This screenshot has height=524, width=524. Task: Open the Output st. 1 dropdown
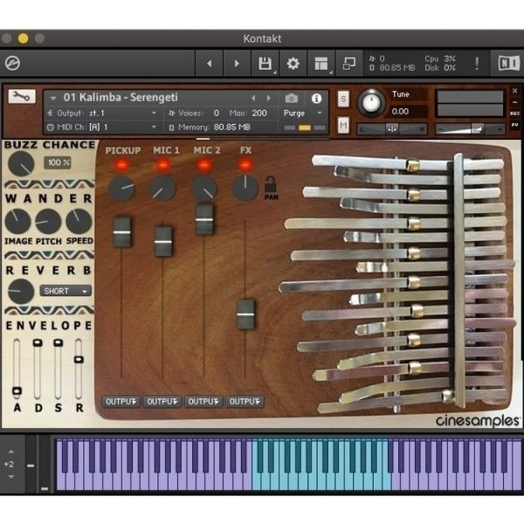pyautogui.click(x=102, y=114)
